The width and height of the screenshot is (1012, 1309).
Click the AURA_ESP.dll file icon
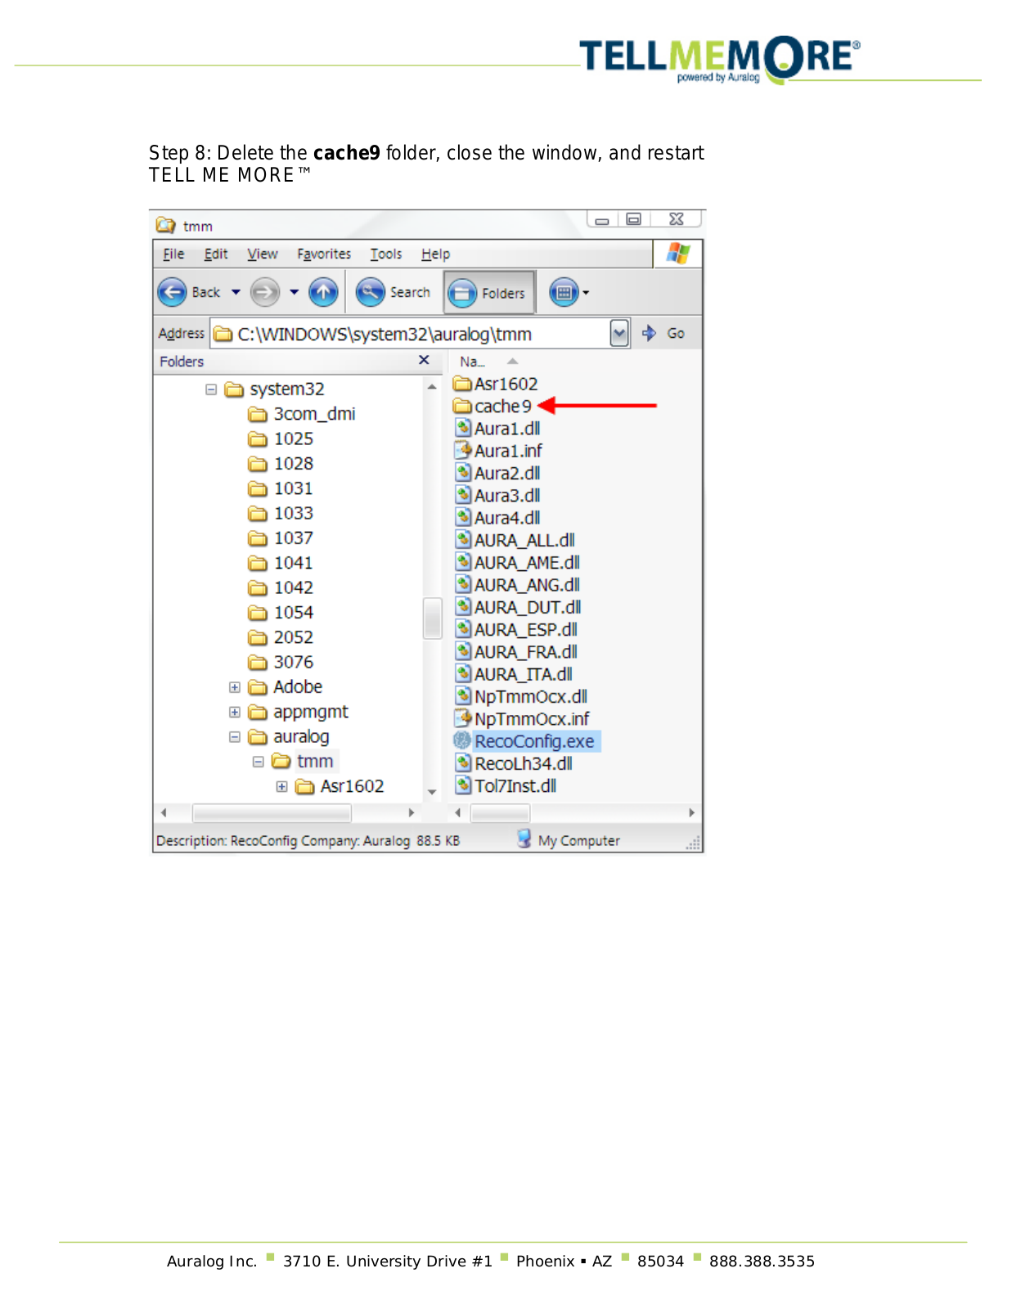(462, 629)
